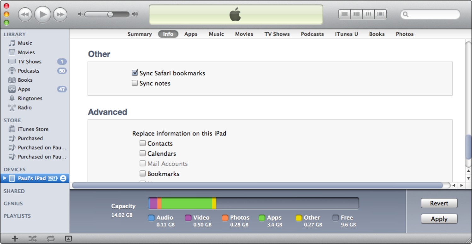Screen dimensions: 472x244
Task: Switch to the Summary tab
Action: [x=139, y=34]
